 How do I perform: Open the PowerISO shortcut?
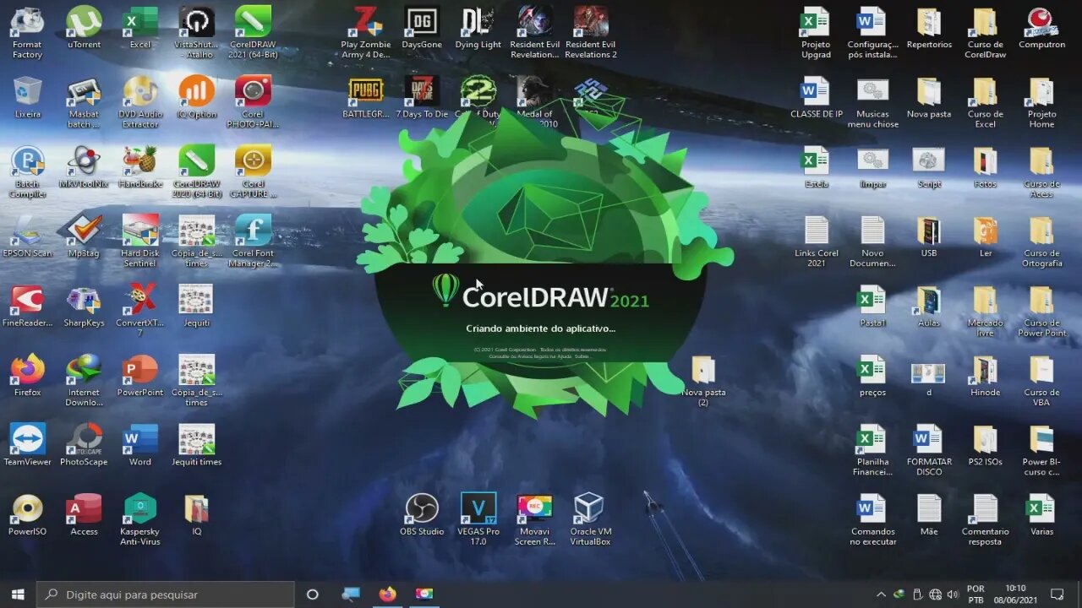point(27,515)
